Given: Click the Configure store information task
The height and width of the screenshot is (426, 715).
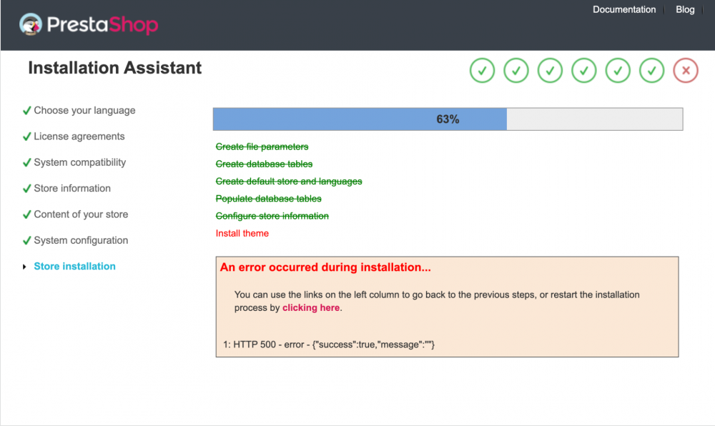Looking at the screenshot, I should (272, 216).
